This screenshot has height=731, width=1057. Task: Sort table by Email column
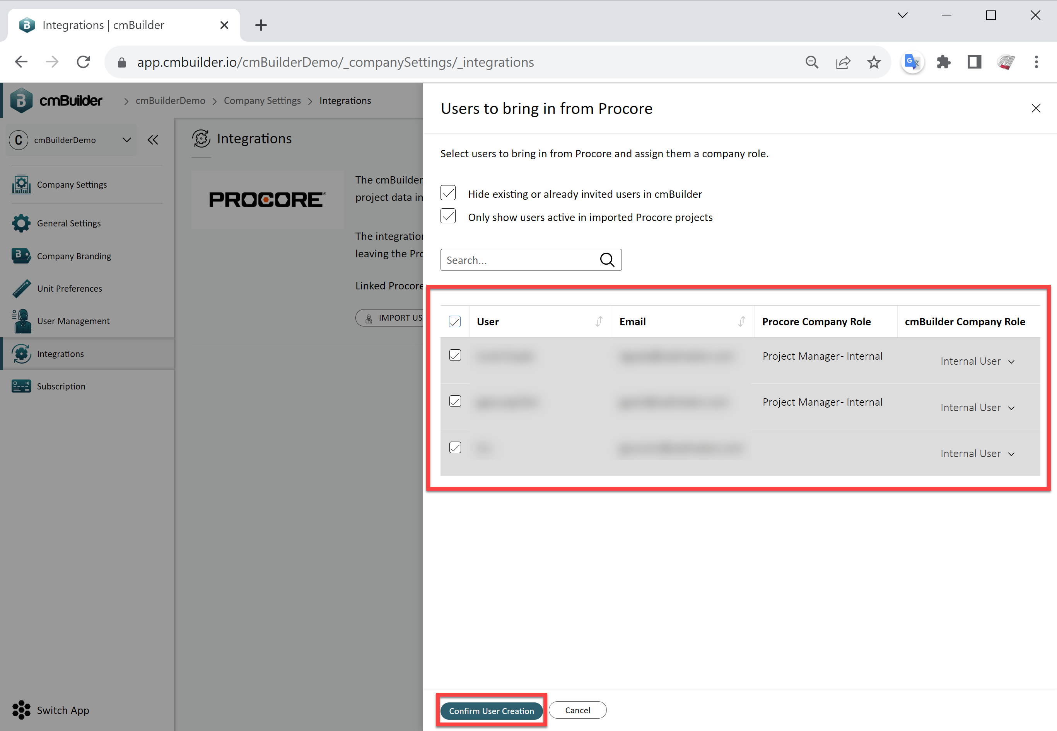[741, 321]
